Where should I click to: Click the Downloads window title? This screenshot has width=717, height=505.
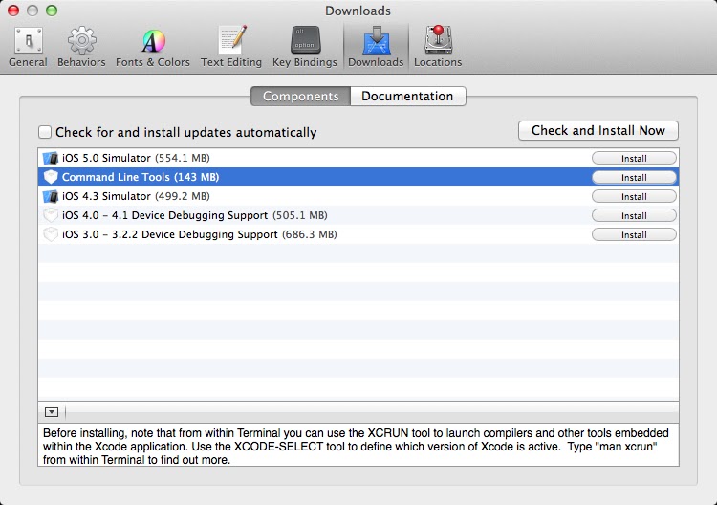358,11
